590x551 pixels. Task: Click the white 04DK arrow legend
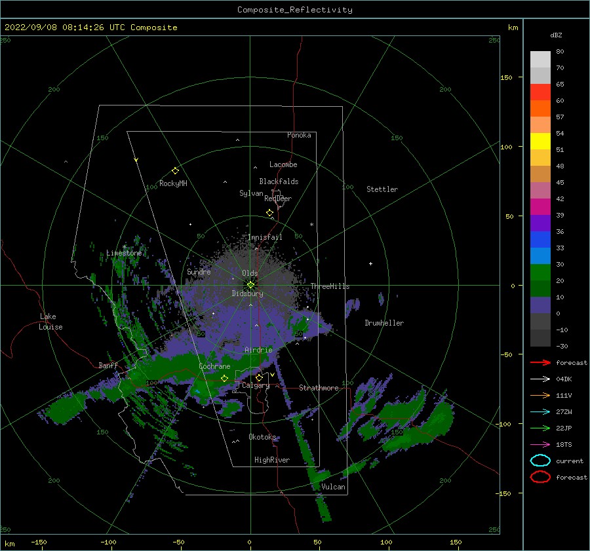pos(540,379)
